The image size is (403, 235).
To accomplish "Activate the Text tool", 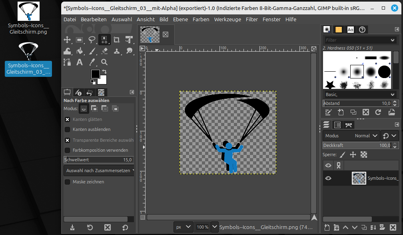I will tap(80, 62).
